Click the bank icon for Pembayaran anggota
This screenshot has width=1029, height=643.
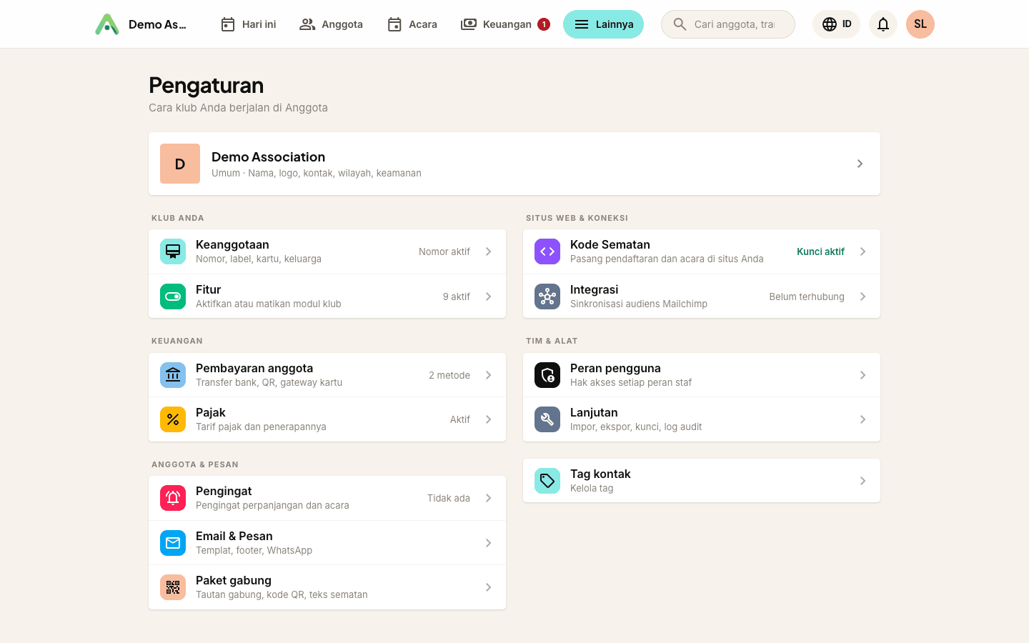[x=173, y=375]
